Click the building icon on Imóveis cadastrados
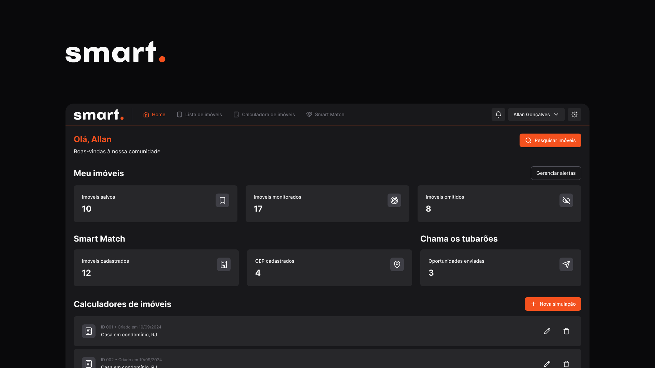 224,264
